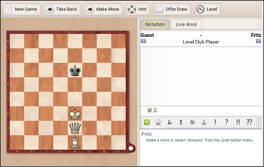Mark move with single question mark
264x167 pixels.
(226, 122)
